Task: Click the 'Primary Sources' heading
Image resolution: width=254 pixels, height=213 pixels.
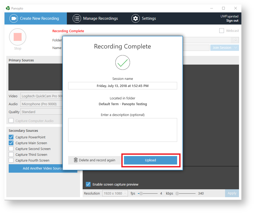Action: (x=21, y=60)
